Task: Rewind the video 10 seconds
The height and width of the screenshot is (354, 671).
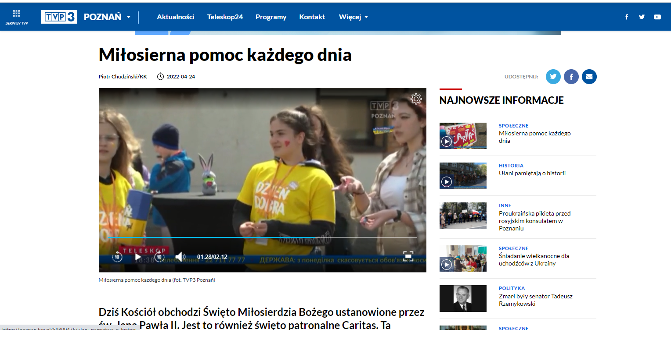Action: (x=117, y=257)
